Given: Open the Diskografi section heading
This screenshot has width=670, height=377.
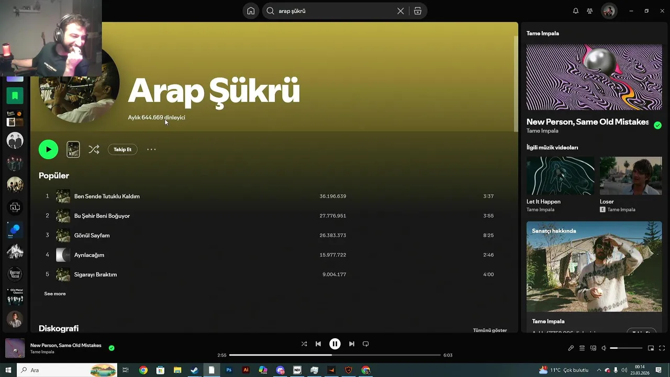Looking at the screenshot, I should [x=59, y=328].
